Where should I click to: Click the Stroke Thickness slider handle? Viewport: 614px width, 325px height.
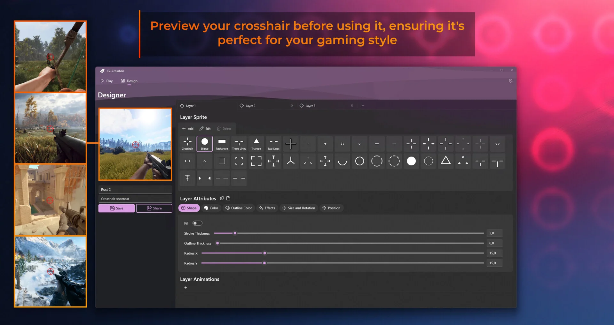pos(235,233)
